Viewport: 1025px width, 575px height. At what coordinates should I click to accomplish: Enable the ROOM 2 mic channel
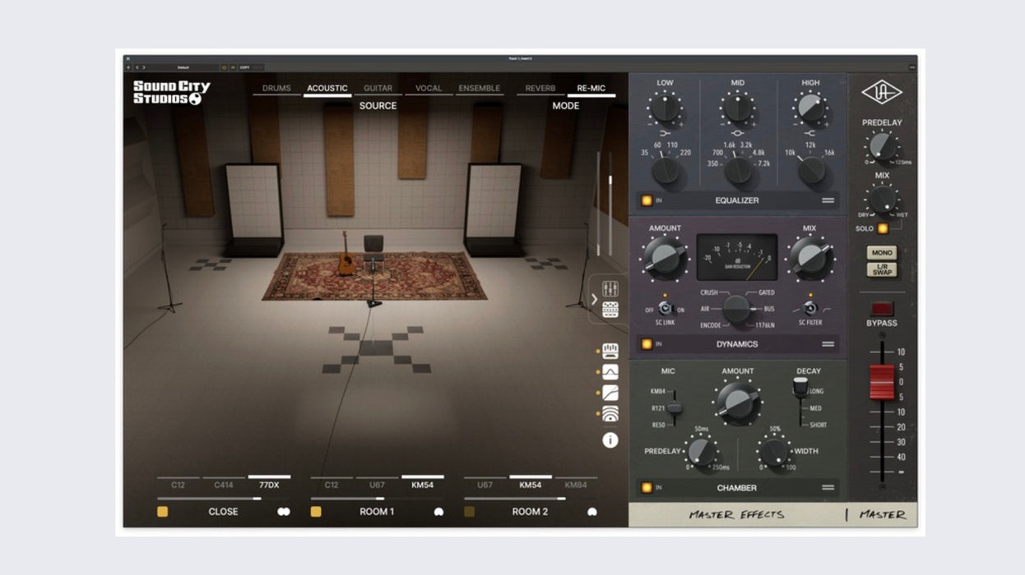pos(469,512)
